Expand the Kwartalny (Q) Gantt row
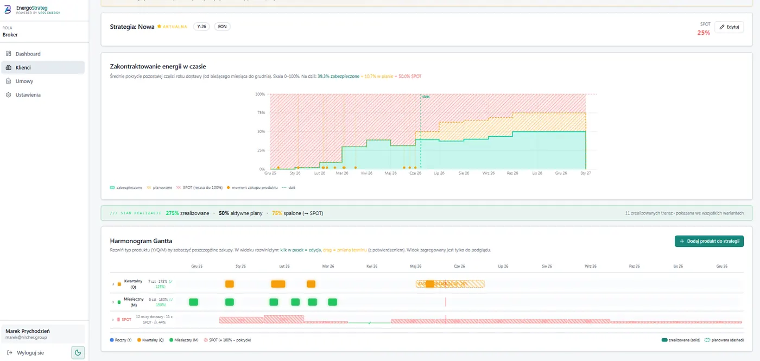 (113, 284)
